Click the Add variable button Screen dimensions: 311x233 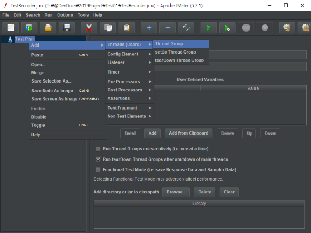click(x=152, y=133)
